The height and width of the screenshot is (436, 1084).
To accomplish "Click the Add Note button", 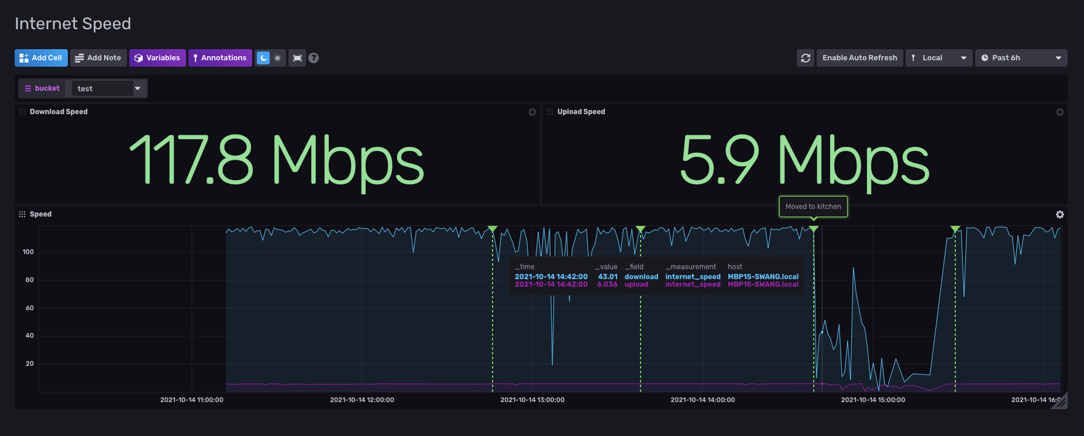I will (x=98, y=58).
